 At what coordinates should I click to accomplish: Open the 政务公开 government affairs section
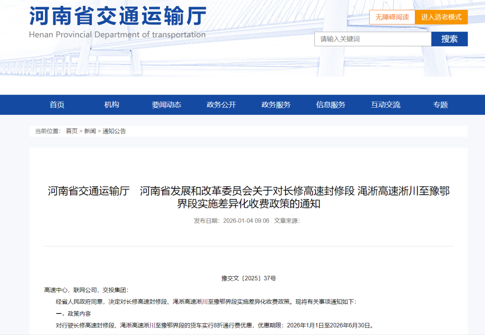coord(220,104)
